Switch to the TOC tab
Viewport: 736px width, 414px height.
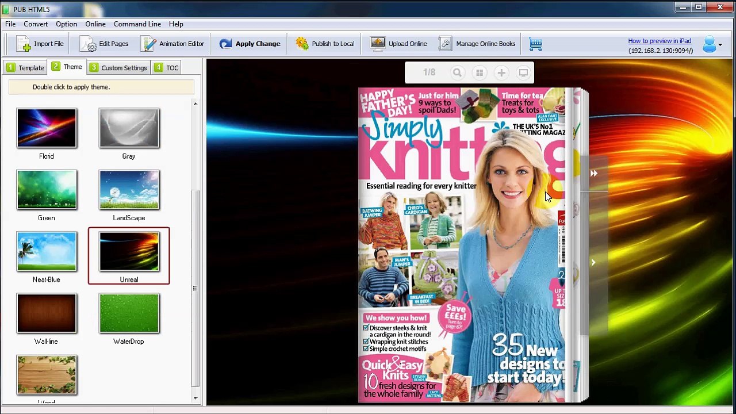[166, 68]
